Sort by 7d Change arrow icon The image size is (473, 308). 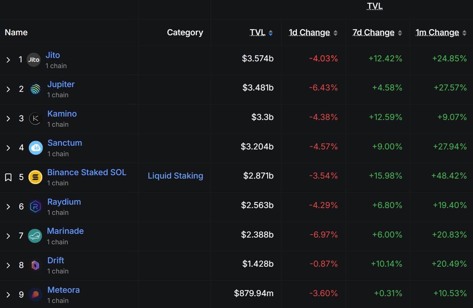(x=400, y=33)
